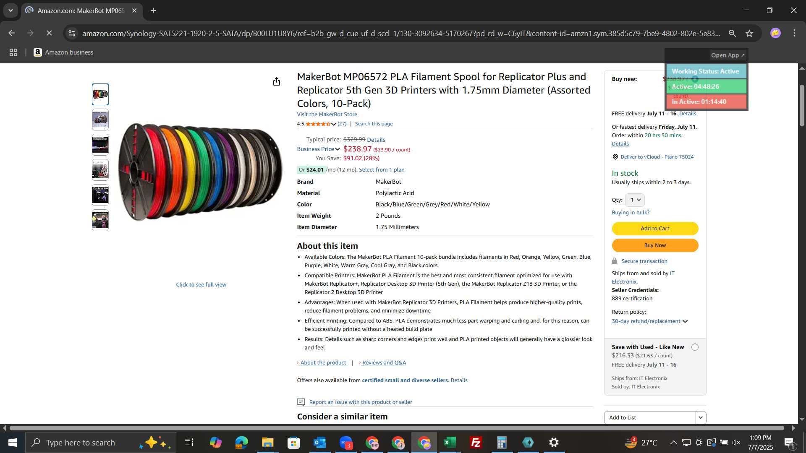Switch to the MakerBot Amazon browser tab
This screenshot has width=806, height=453.
point(80,11)
